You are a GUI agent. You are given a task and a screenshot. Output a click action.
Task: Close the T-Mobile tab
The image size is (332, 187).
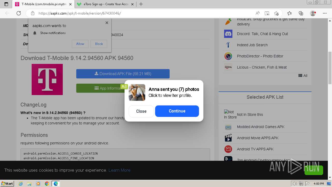(70, 4)
